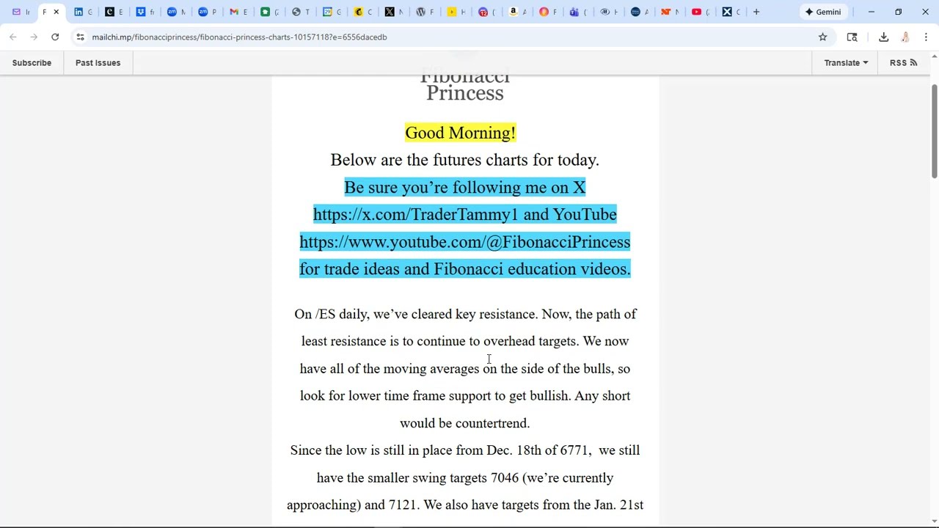Restore down the Chrome window
This screenshot has width=939, height=528.
[x=898, y=12]
